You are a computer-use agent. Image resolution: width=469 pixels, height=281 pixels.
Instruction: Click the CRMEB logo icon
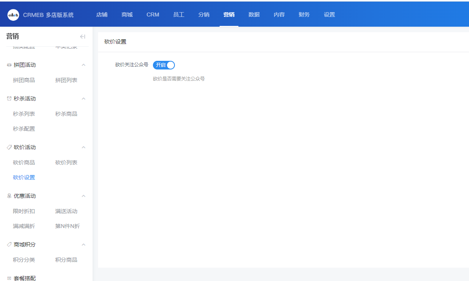click(13, 15)
